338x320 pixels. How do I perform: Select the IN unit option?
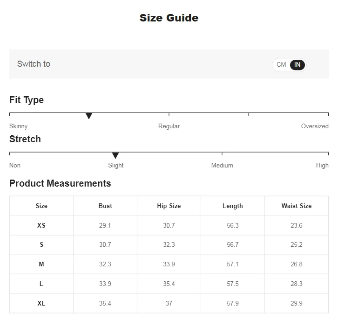click(297, 65)
